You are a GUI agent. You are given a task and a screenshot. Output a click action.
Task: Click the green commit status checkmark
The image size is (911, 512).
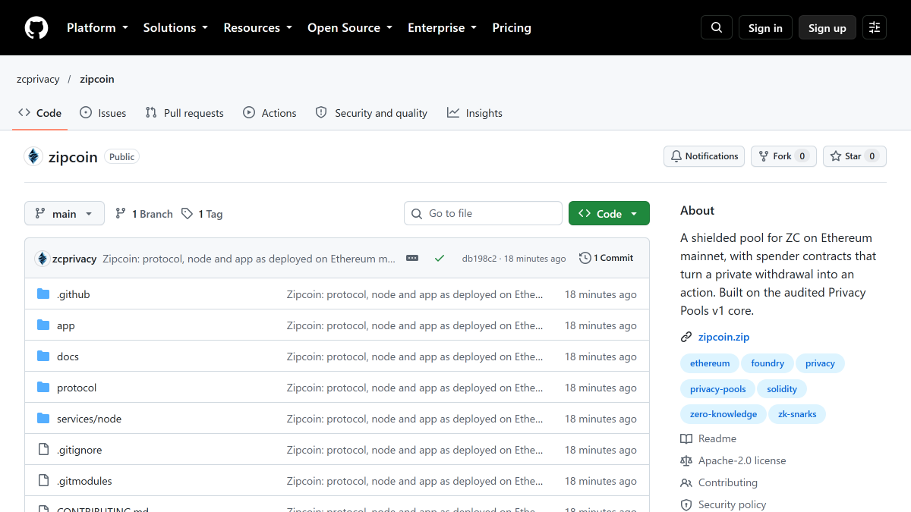[440, 258]
